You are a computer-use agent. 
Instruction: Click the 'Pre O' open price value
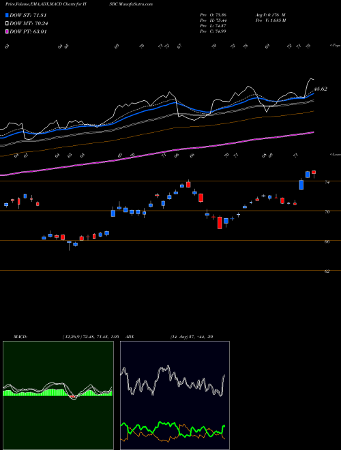[x=213, y=15]
